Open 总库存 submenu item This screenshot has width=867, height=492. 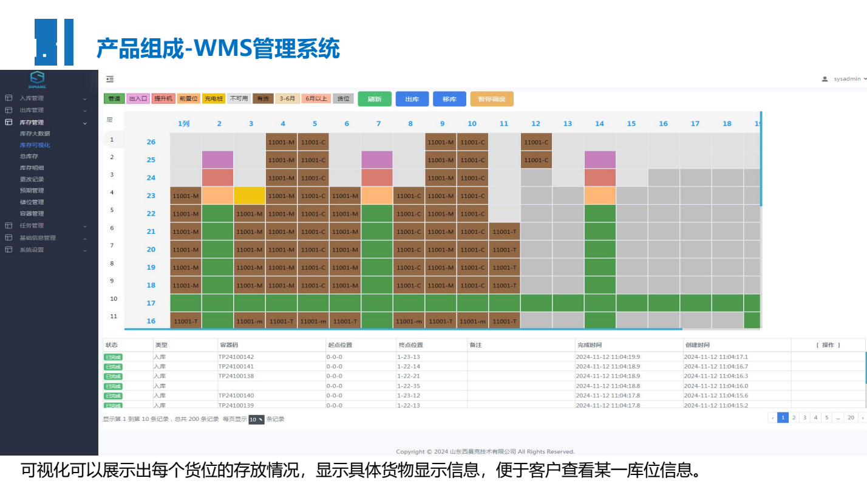pyautogui.click(x=29, y=156)
